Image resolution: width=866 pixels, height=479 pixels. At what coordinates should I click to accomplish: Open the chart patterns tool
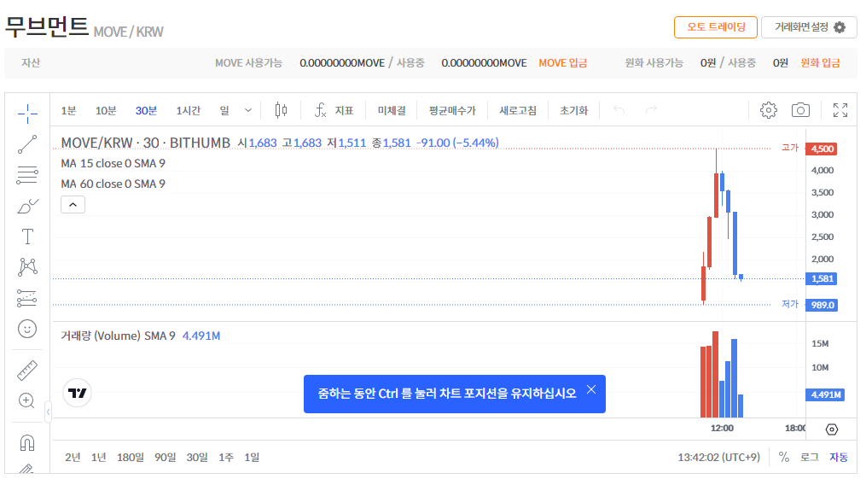click(27, 267)
